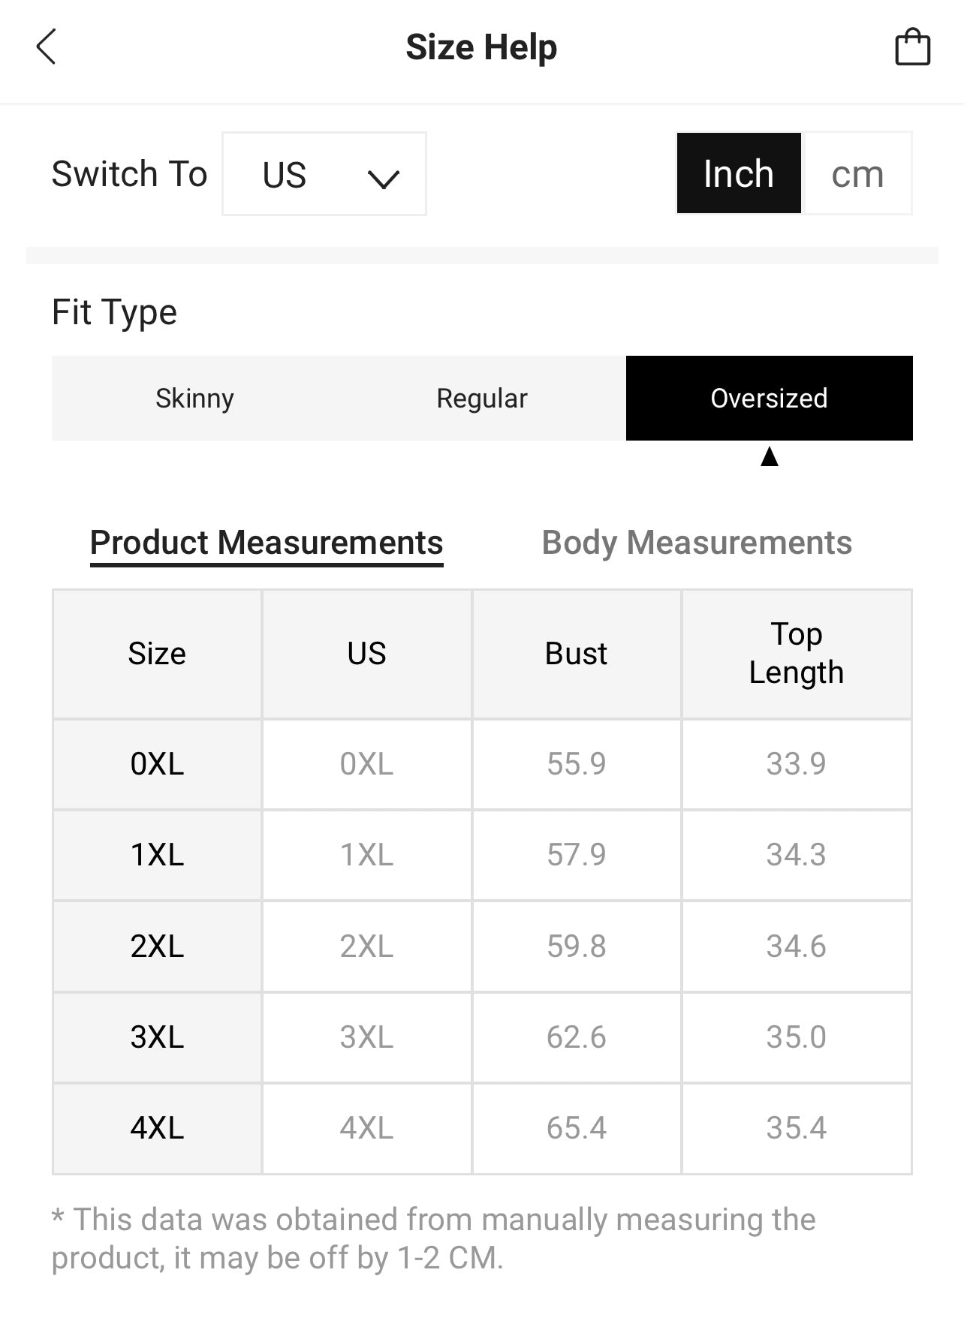Select the Skinny fit type
Image resolution: width=964 pixels, height=1339 pixels.
pyautogui.click(x=194, y=398)
